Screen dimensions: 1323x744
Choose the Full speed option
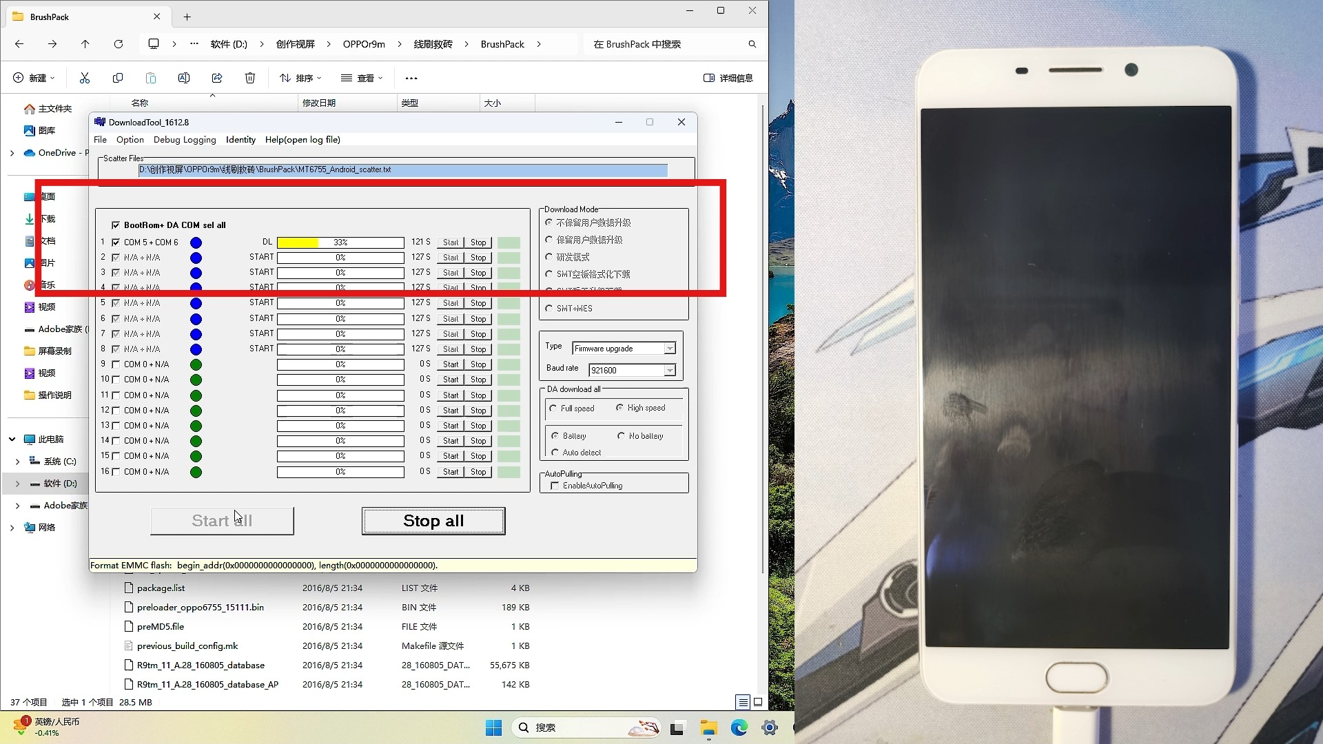click(553, 409)
